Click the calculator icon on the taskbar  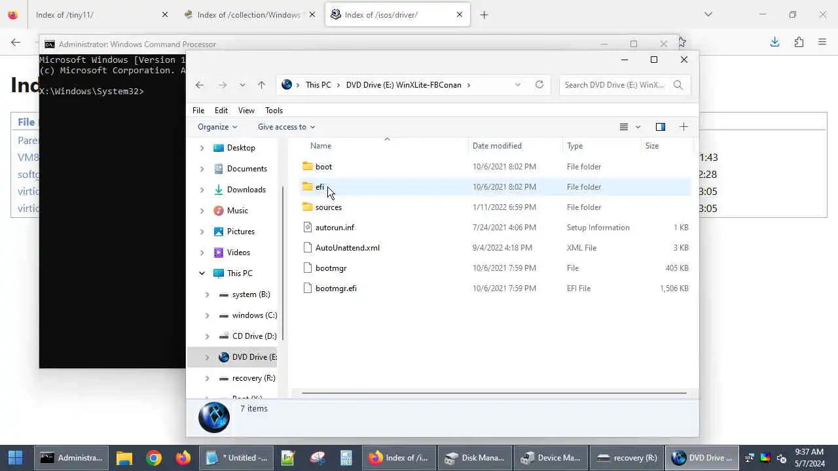pos(346,458)
